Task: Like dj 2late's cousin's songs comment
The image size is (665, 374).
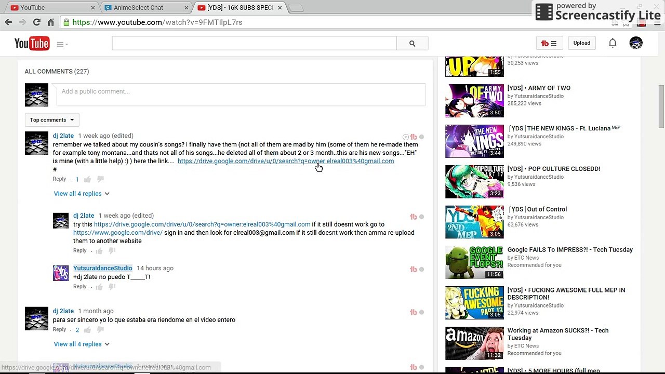Action: pos(87,179)
